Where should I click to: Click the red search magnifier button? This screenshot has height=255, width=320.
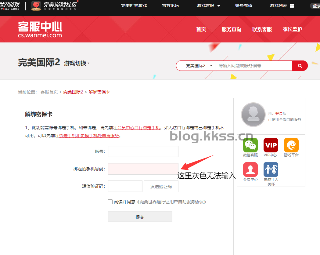[x=300, y=66]
